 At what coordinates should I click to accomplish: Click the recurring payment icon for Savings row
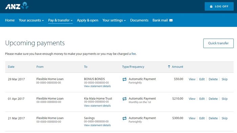[x=124, y=118]
